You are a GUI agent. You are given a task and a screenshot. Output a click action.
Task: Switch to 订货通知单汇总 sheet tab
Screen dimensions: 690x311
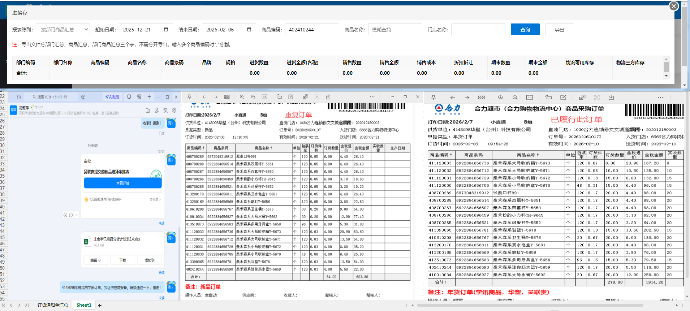(53, 305)
